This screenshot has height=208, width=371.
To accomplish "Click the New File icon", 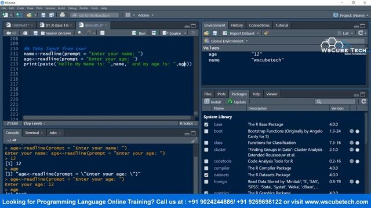I will (x=5, y=15).
